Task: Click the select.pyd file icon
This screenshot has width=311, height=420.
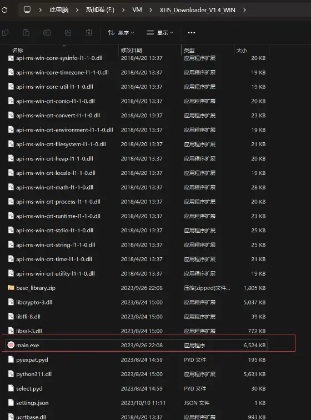Action: (x=11, y=388)
